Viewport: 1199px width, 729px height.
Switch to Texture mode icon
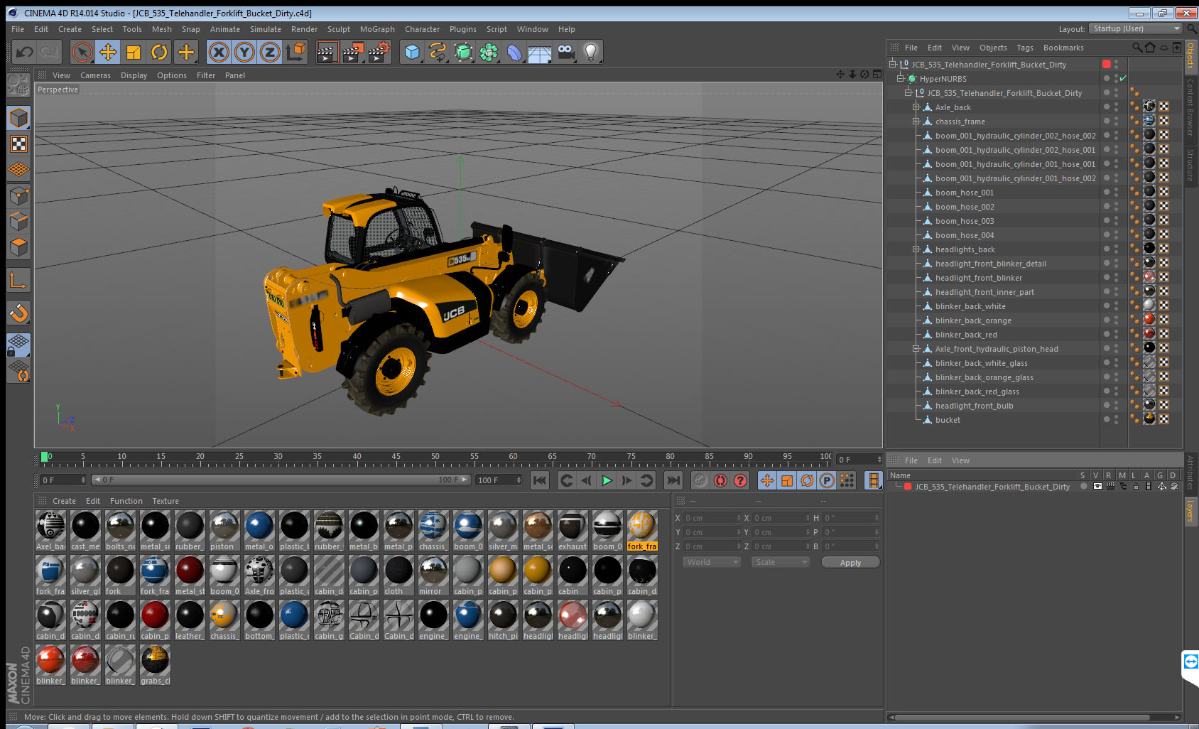point(18,144)
